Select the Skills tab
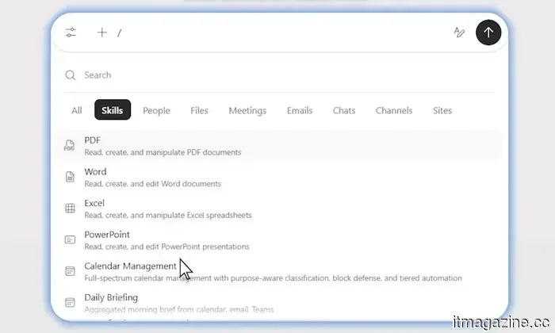Screen dimensions: 555x333 [x=113, y=110]
